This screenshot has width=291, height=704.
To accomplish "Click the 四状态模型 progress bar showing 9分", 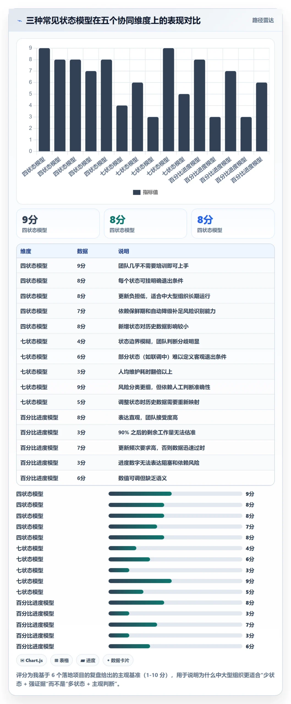I will 175,494.
